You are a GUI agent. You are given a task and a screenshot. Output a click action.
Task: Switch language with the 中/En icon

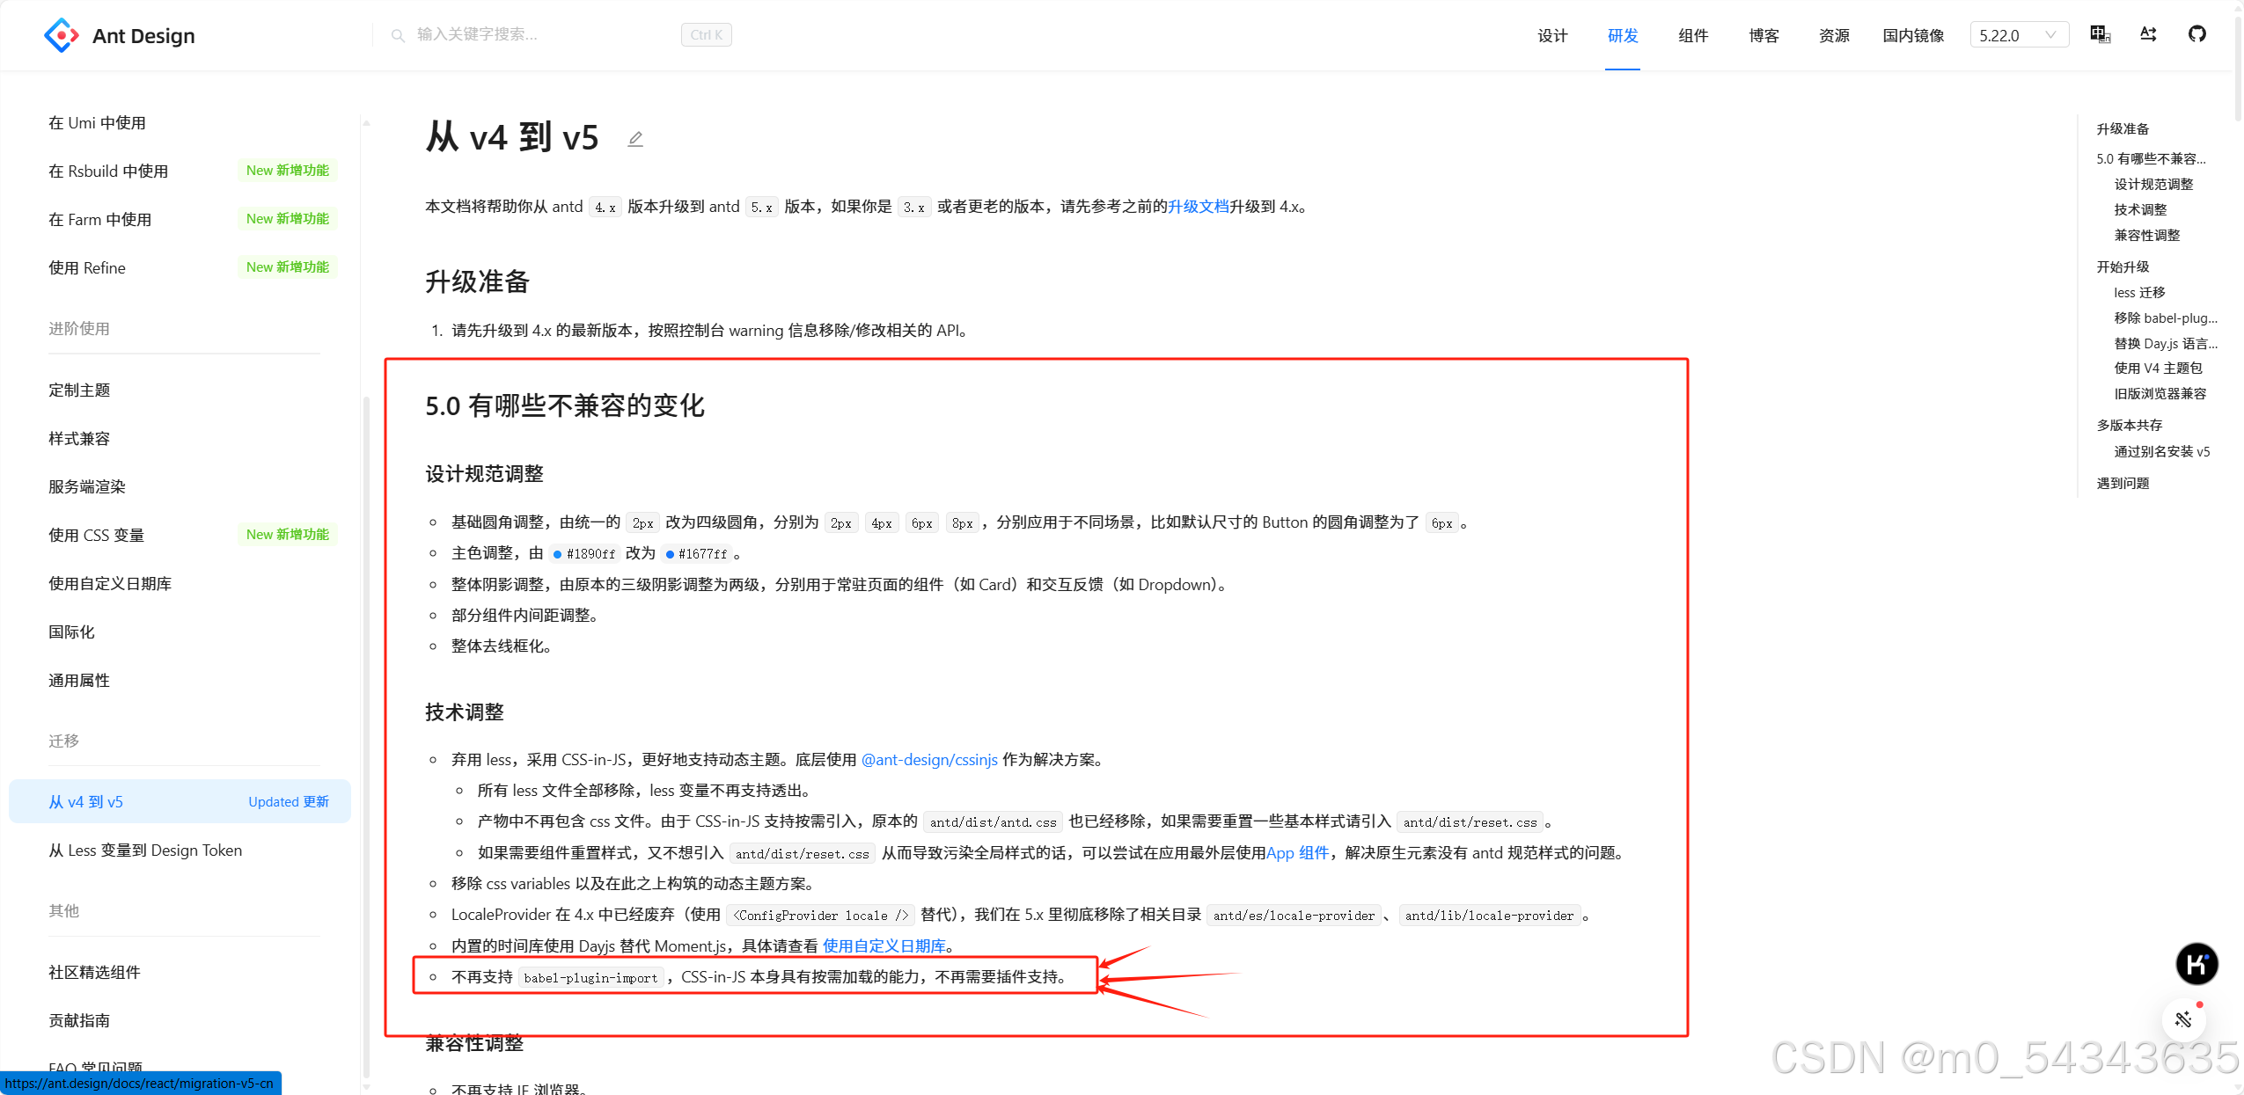point(2100,34)
